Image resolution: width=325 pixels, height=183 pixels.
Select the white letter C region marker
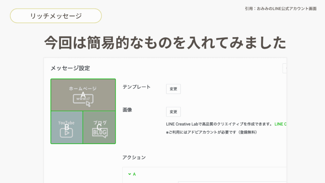(x=99, y=127)
